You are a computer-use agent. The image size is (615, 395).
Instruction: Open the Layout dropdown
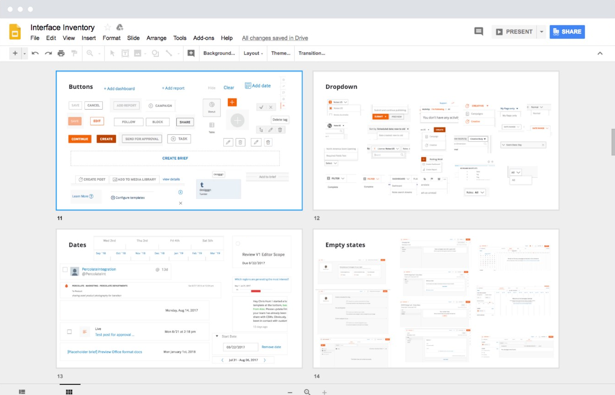pyautogui.click(x=253, y=53)
